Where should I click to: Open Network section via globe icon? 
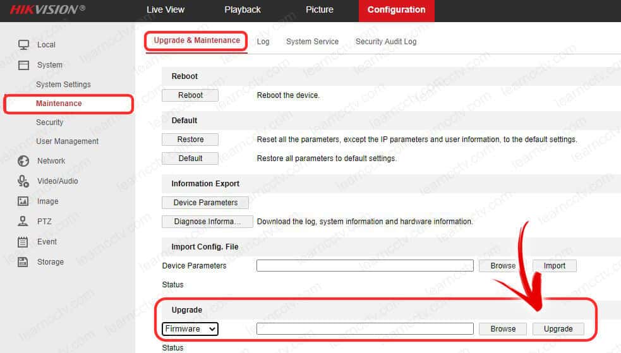coord(23,161)
